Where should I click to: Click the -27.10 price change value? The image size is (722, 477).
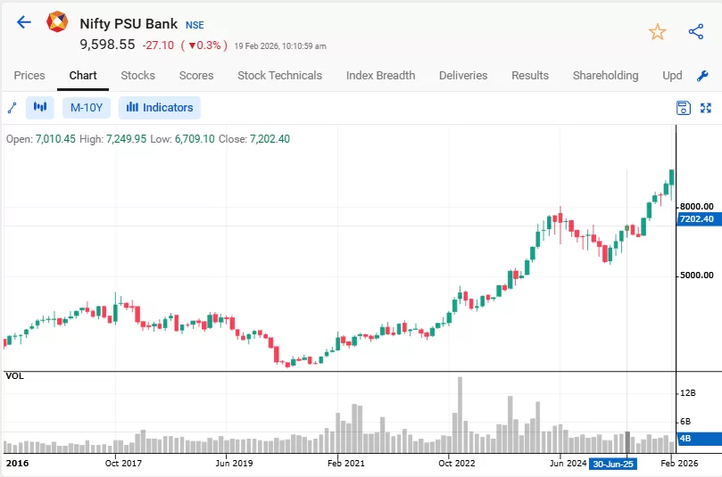tap(158, 45)
